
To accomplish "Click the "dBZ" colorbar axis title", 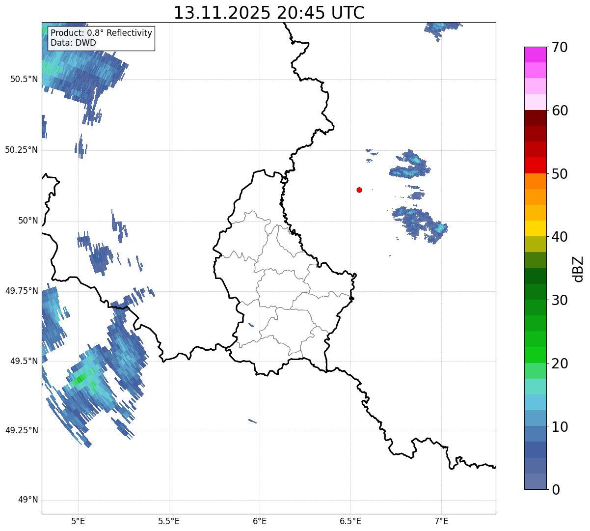I will (579, 268).
